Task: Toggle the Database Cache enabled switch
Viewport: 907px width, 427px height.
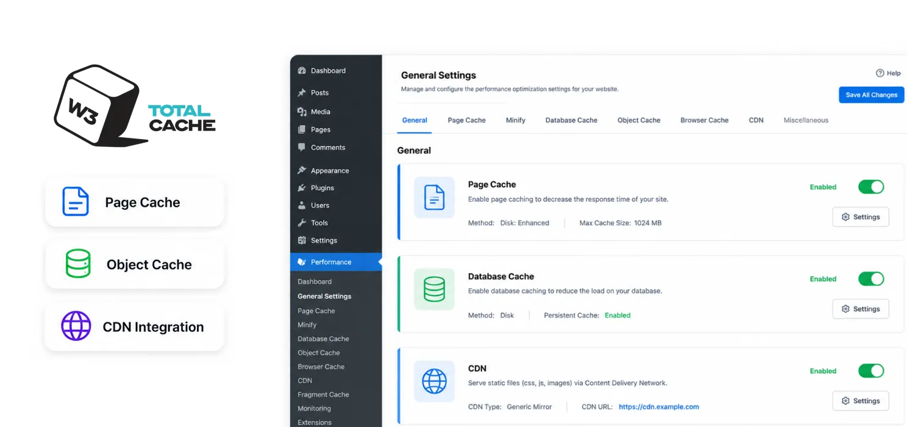Action: (x=871, y=279)
